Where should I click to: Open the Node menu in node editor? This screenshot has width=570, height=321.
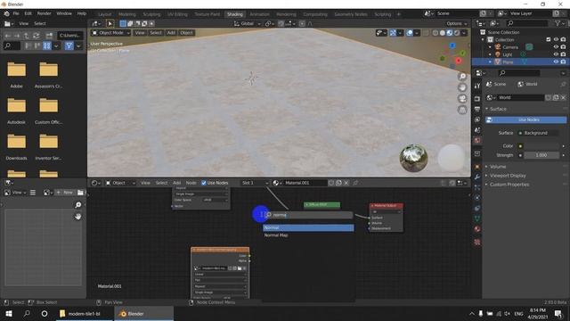click(x=191, y=183)
